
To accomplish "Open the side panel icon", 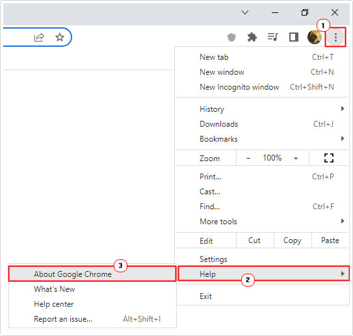I will [294, 37].
